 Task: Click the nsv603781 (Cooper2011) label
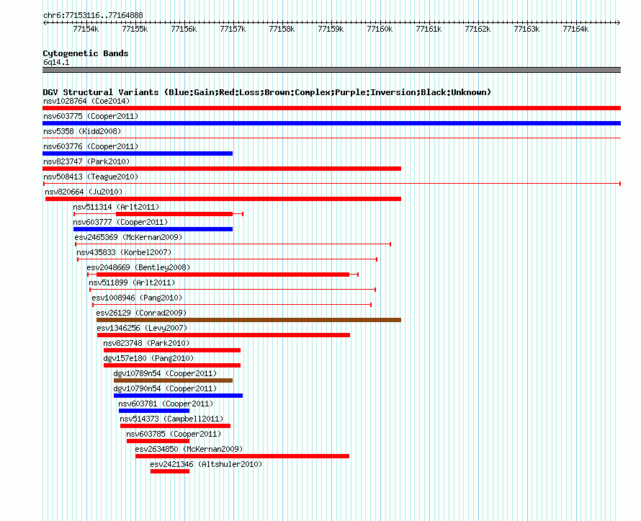pyautogui.click(x=166, y=404)
